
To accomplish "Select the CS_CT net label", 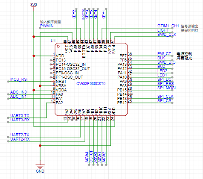I will (91, 157).
